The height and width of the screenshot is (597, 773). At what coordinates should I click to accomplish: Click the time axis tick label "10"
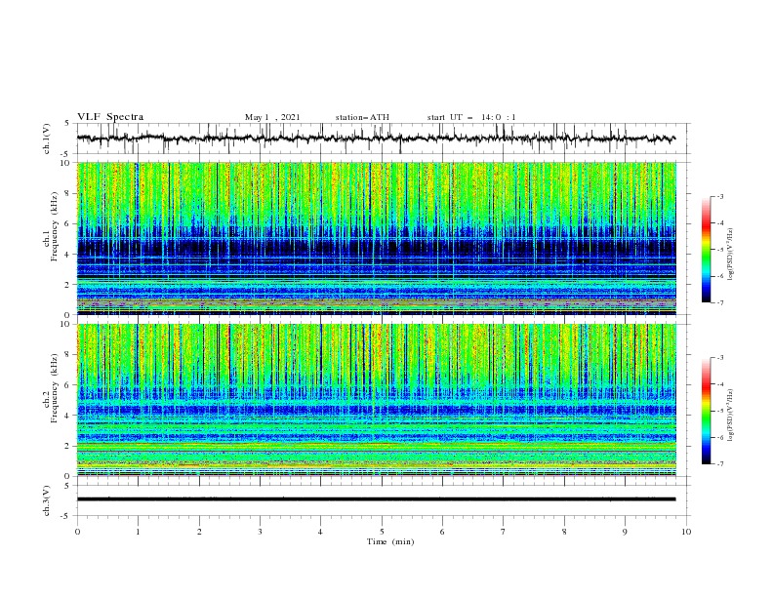point(686,532)
